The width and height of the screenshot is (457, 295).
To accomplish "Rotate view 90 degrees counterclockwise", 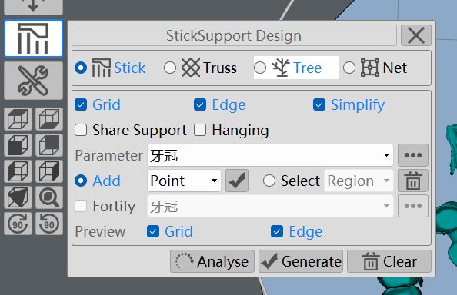I will 49,223.
